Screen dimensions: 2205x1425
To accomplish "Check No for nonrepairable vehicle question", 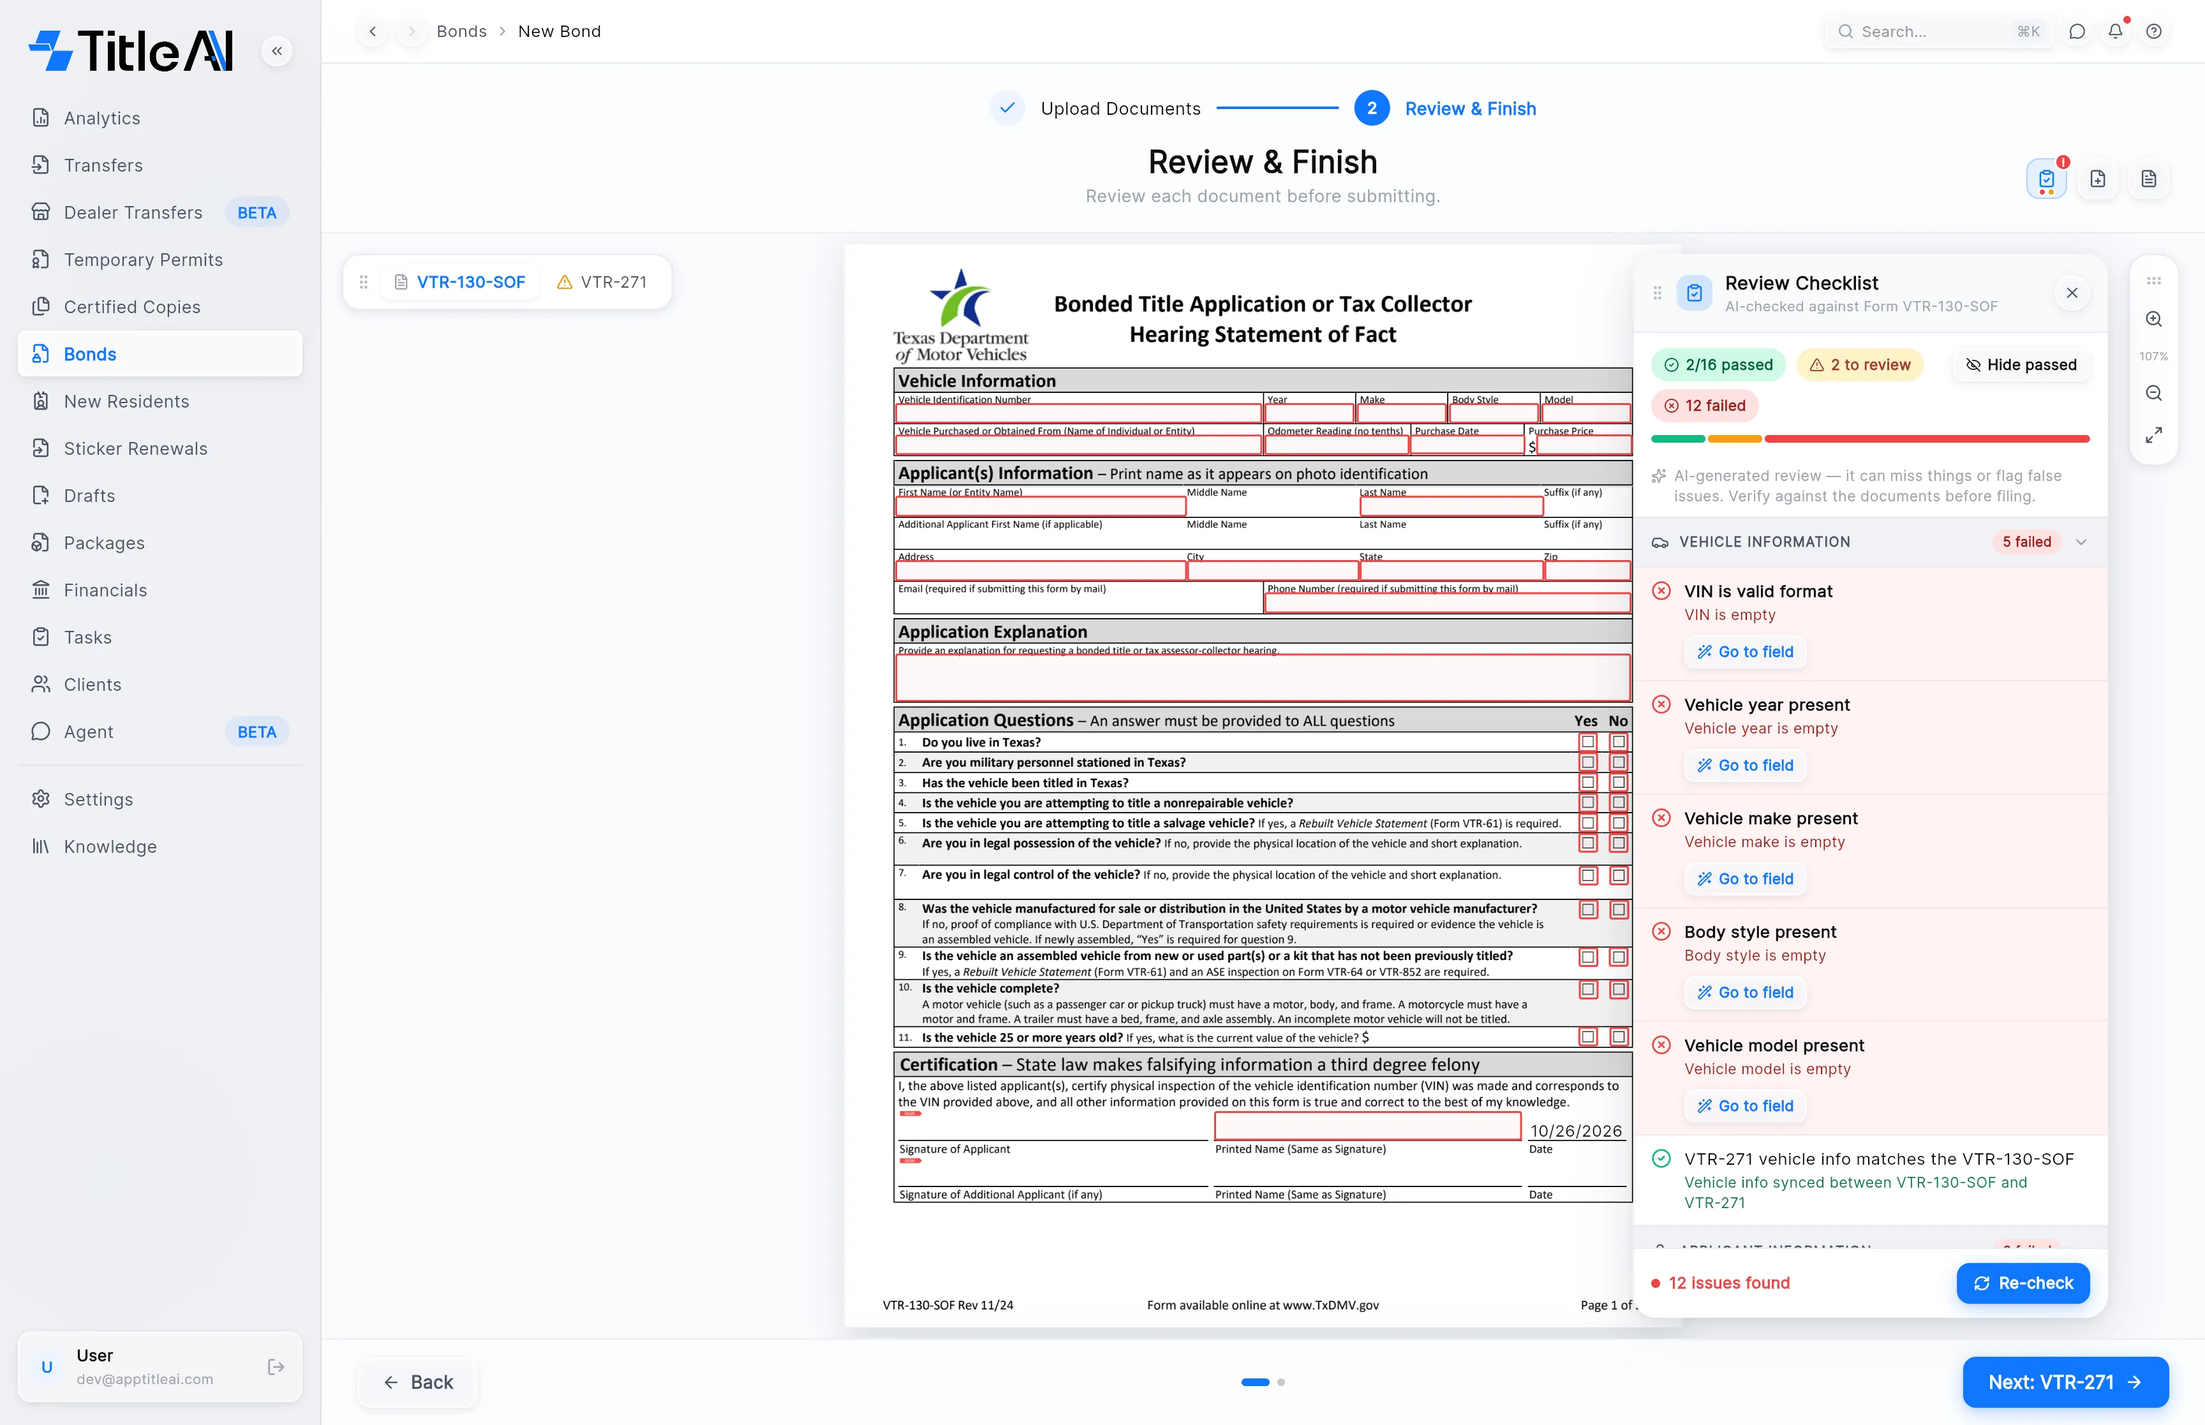I will tap(1619, 803).
